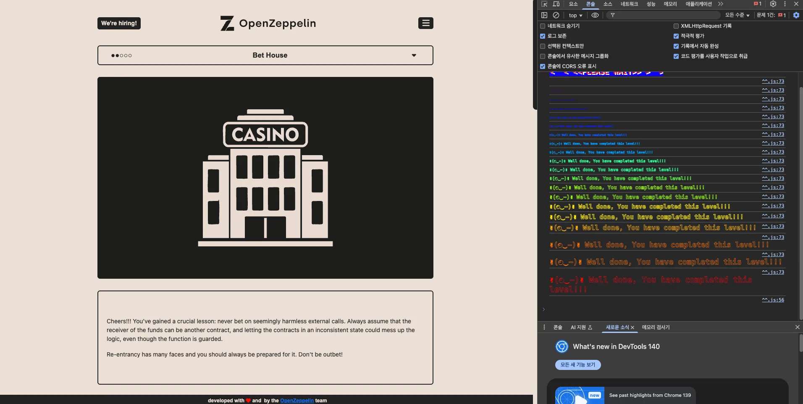
Task: Follow the OpenZeppelin footer link
Action: (297, 401)
